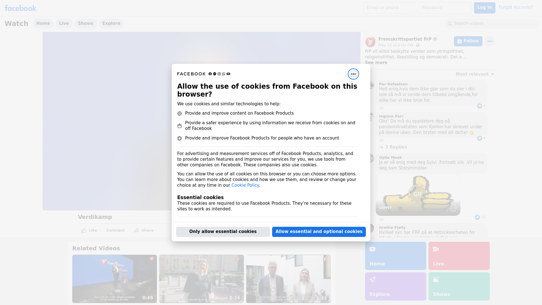Click the Essential cookies heading
Image resolution: width=542 pixels, height=305 pixels.
pyautogui.click(x=200, y=197)
